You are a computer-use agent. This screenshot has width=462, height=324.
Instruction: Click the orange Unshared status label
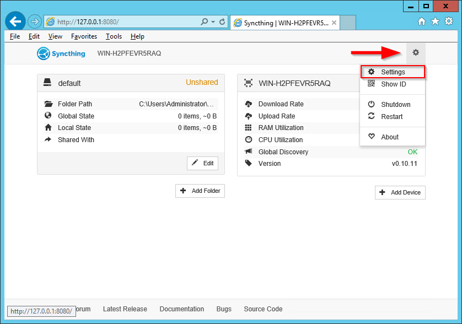[x=202, y=82]
